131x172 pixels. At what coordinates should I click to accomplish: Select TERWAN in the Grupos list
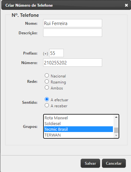pos(78,135)
